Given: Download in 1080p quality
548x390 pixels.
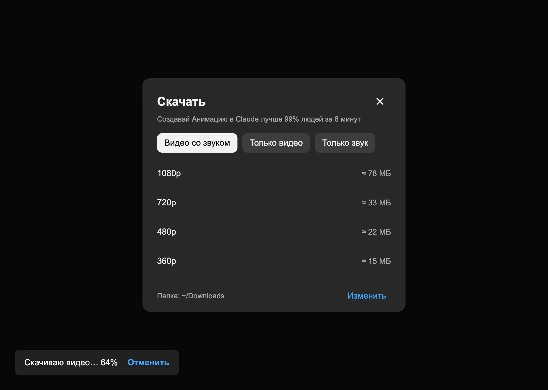Looking at the screenshot, I should tap(274, 173).
